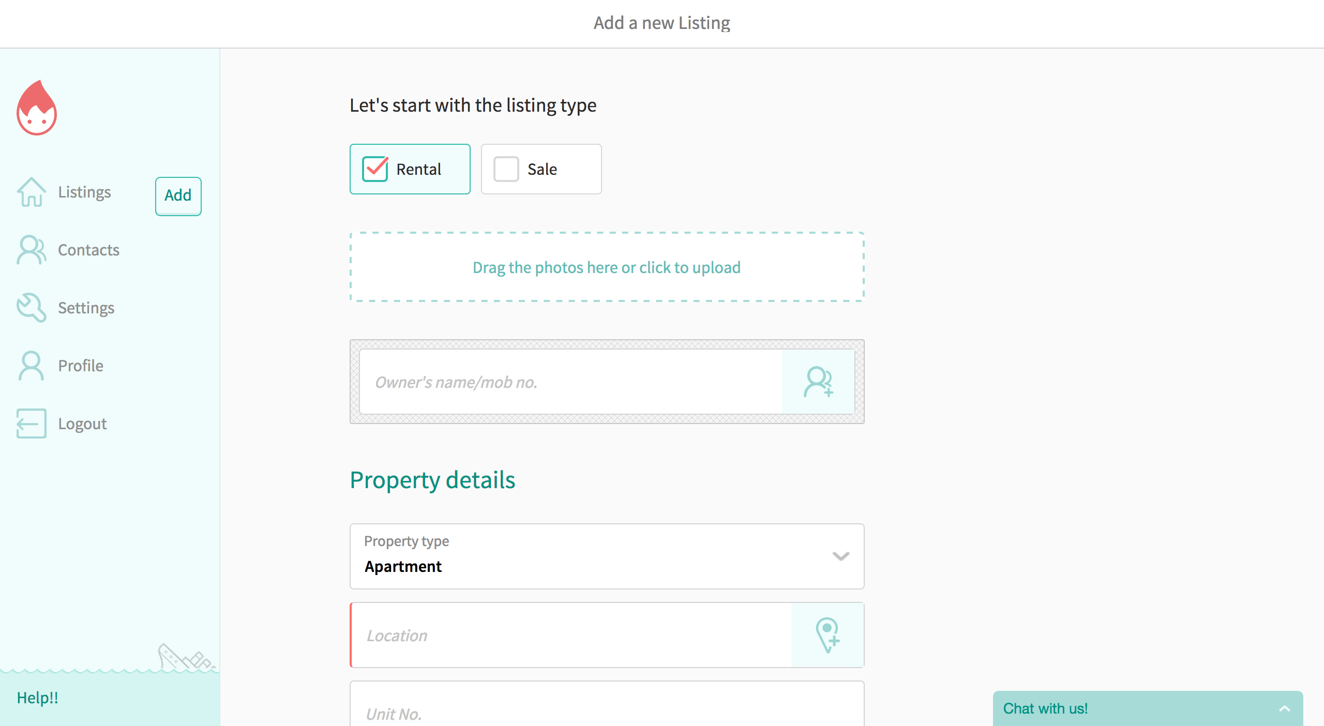Click the Profile person icon
This screenshot has height=726, width=1324.
click(32, 366)
